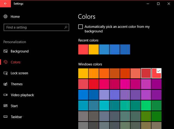Screen dimensions: 174x129
Task: Pick the red swatch in Recent colors
Action: coord(83,50)
